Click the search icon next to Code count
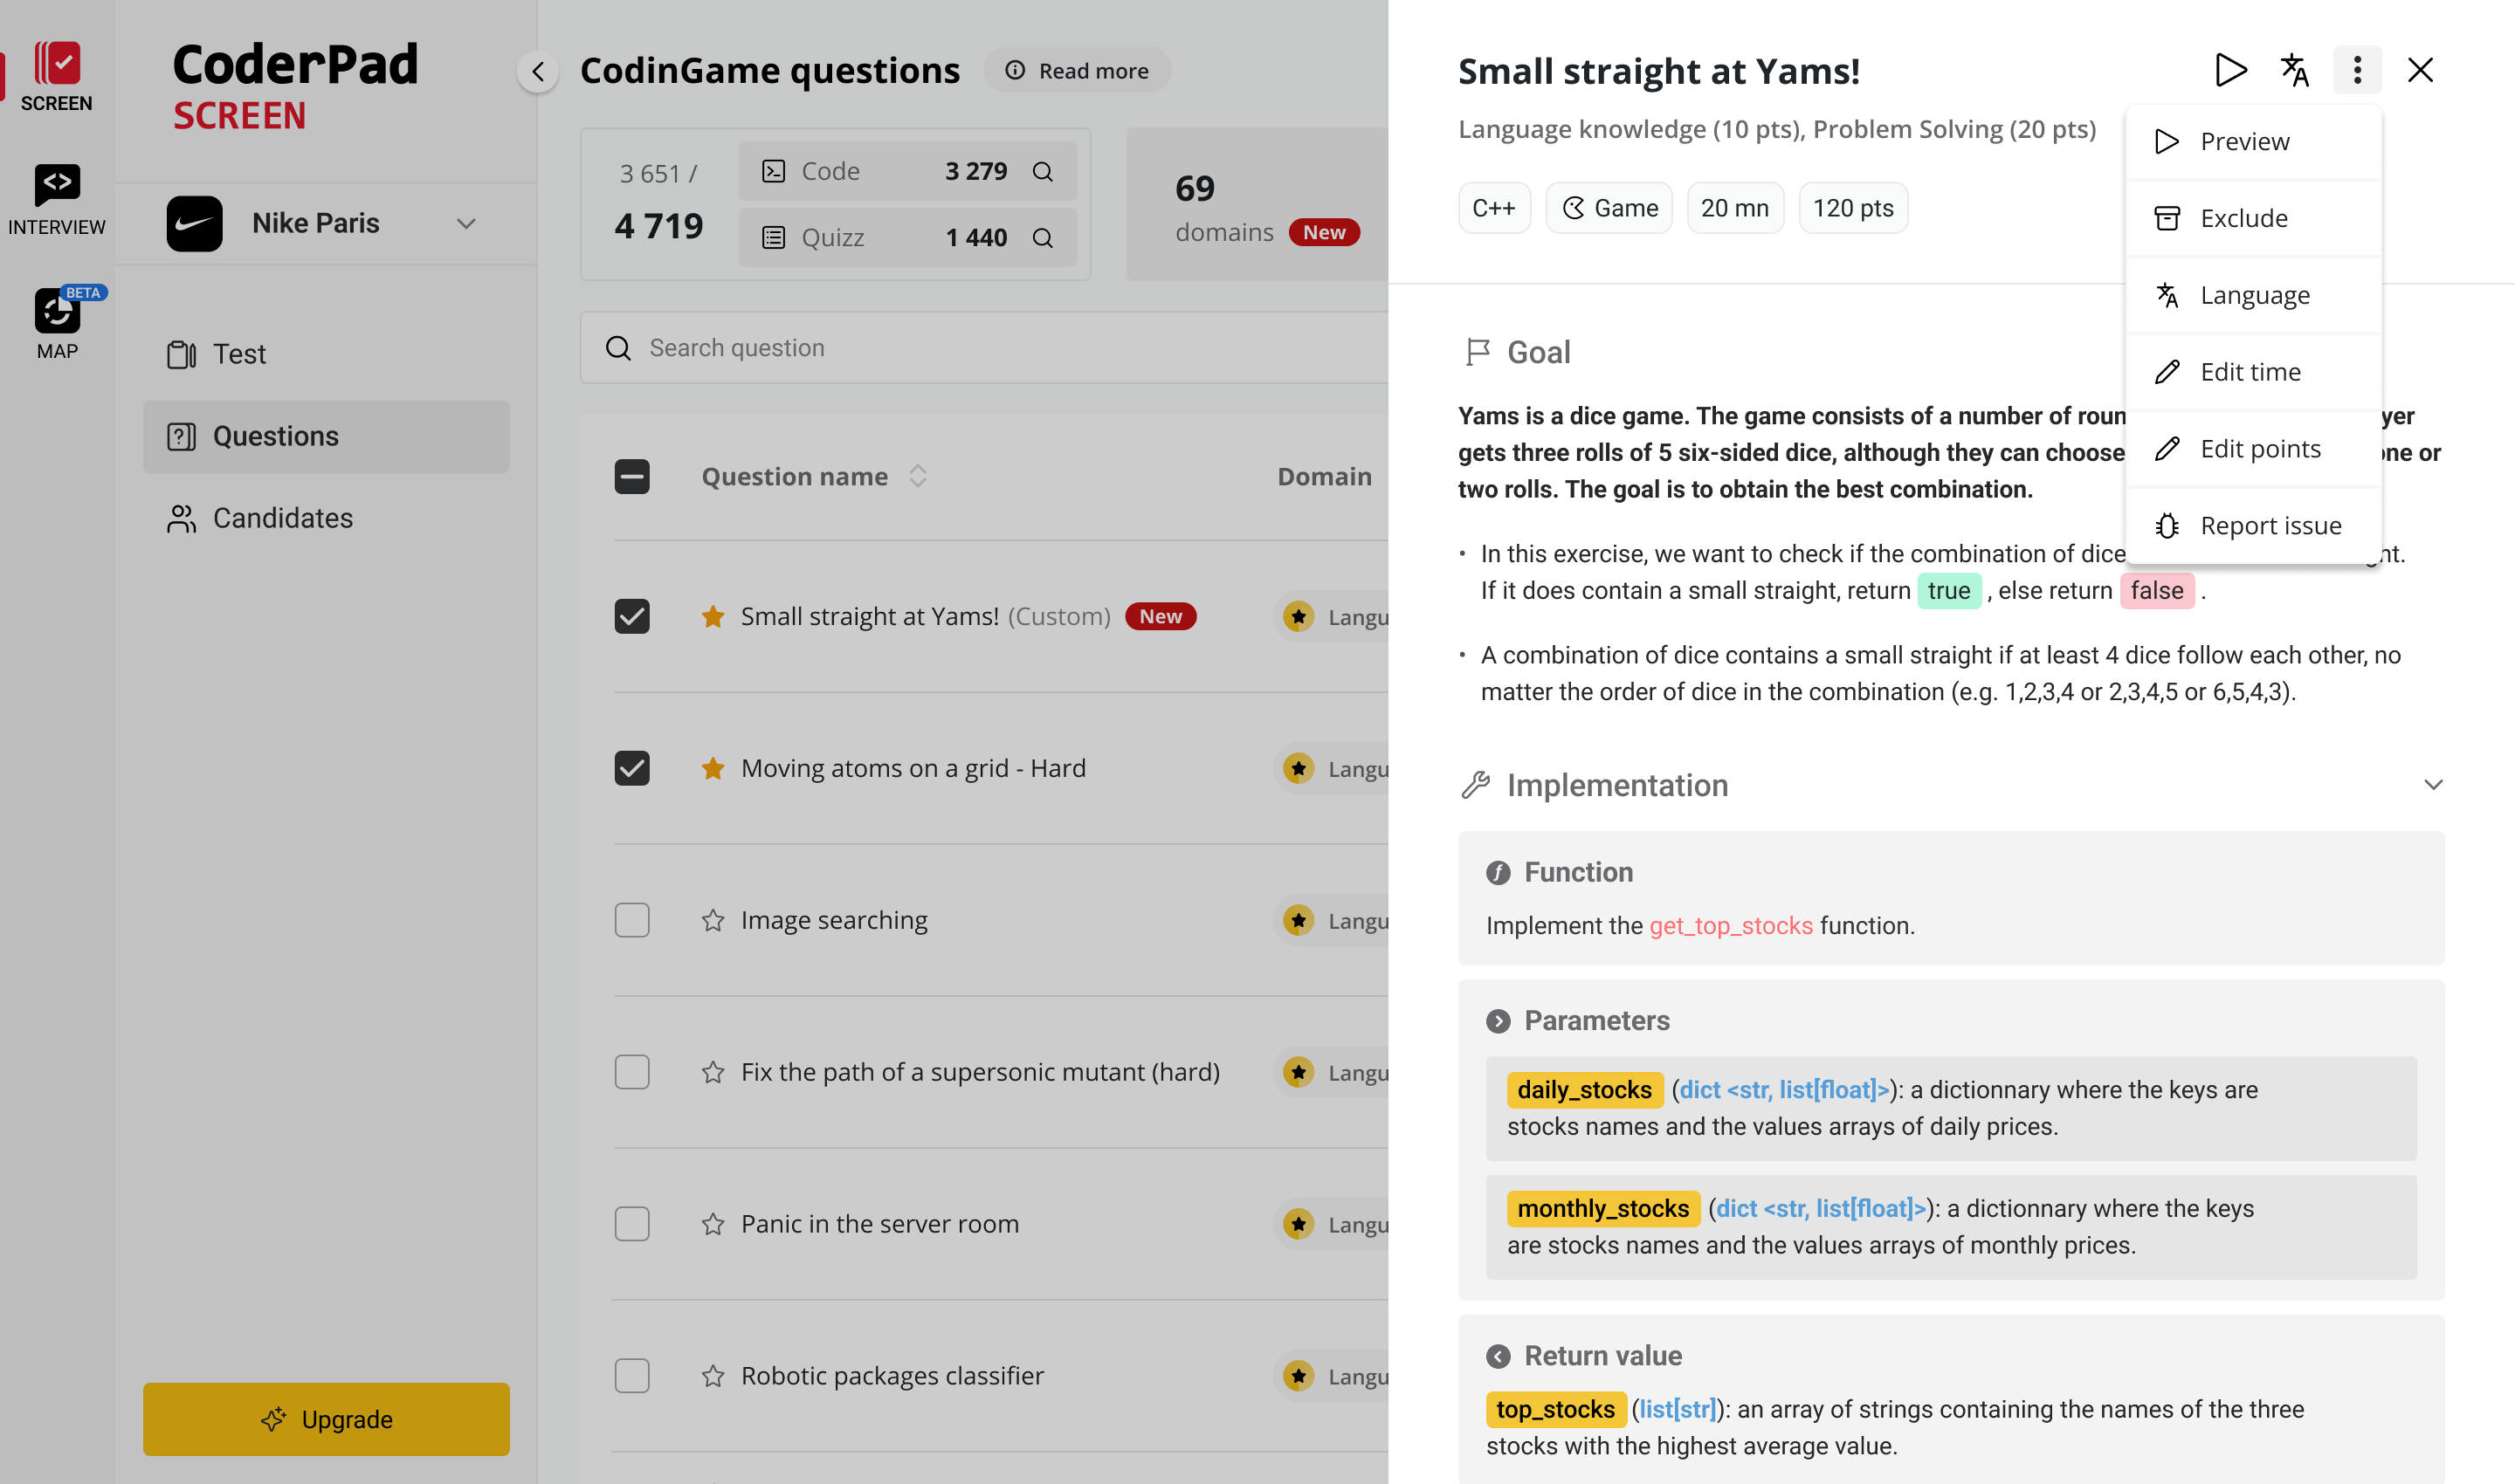The width and height of the screenshot is (2515, 1484). 1043,172
